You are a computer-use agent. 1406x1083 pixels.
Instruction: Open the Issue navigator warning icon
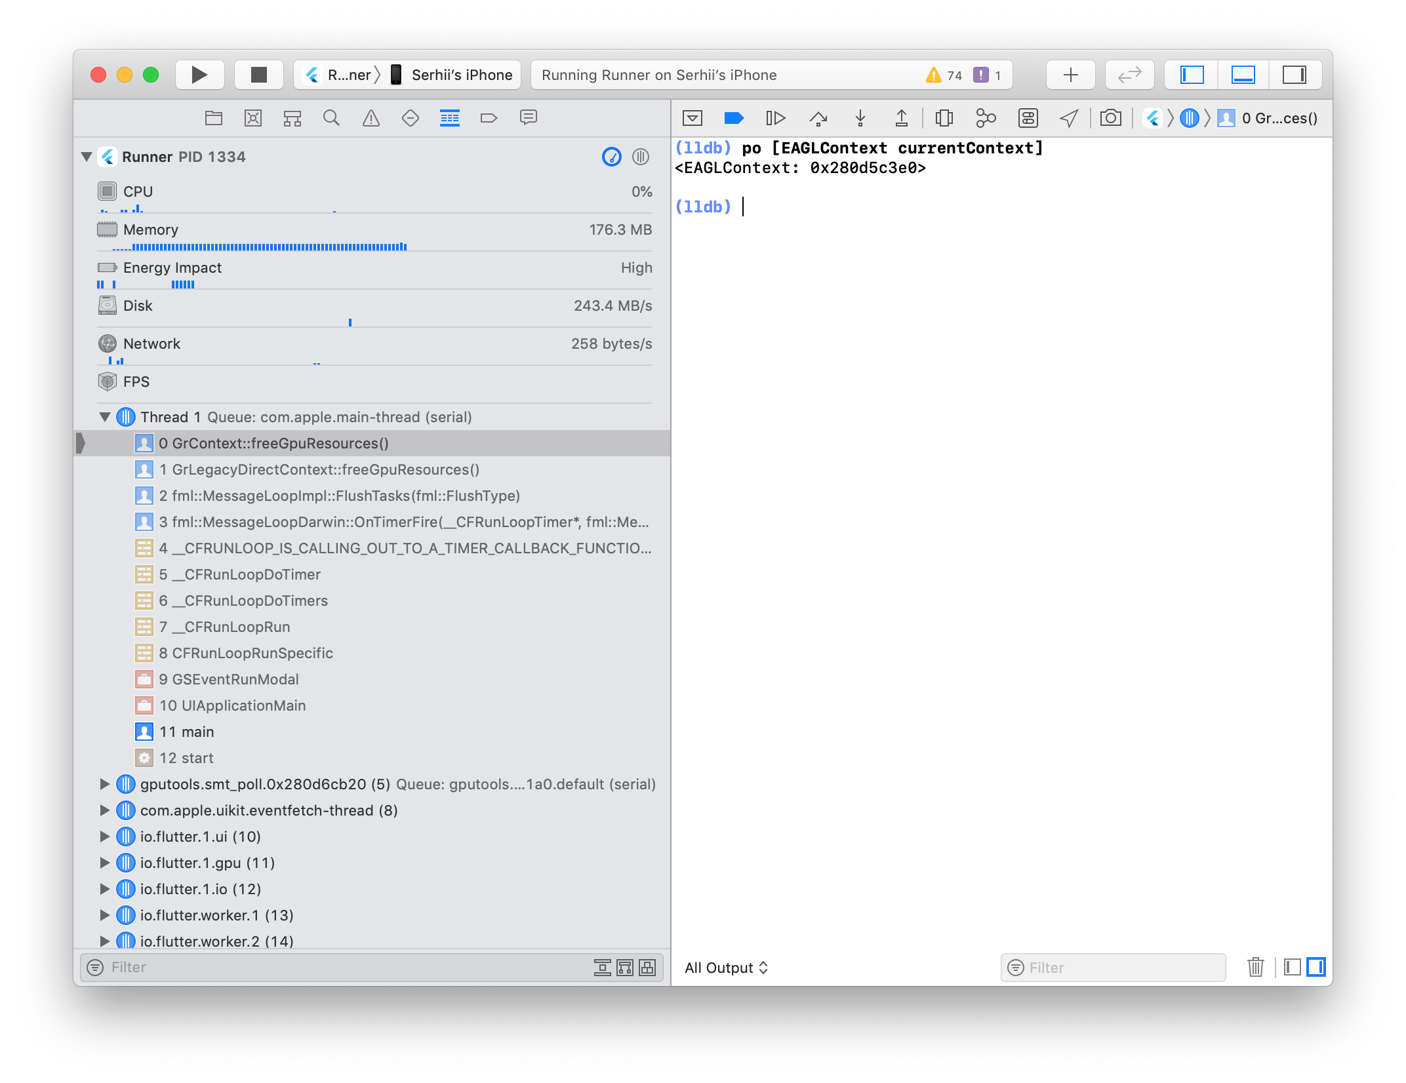click(x=371, y=118)
